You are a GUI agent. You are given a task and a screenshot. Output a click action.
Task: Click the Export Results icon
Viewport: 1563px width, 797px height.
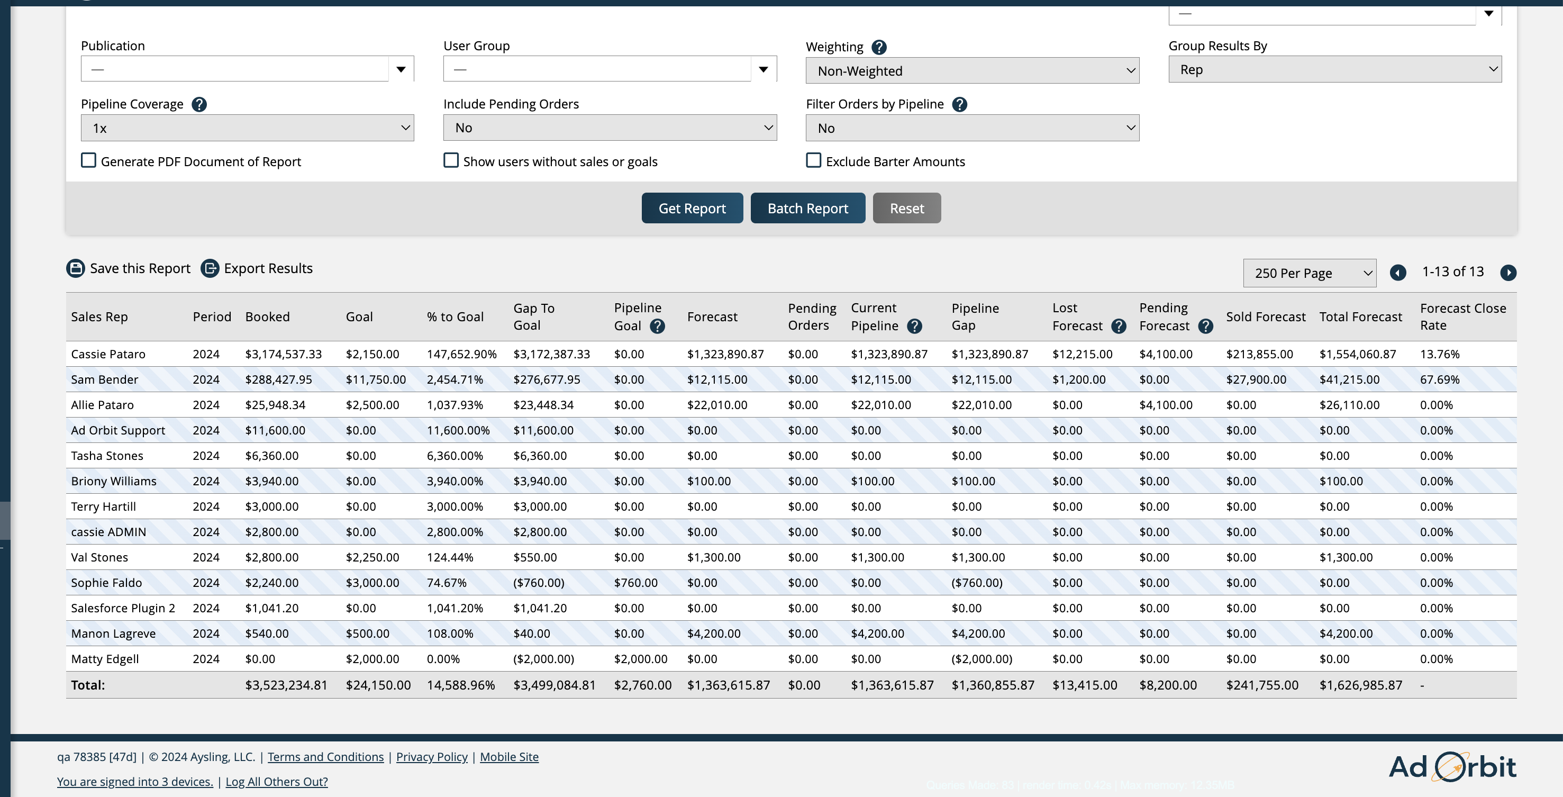[x=210, y=268]
